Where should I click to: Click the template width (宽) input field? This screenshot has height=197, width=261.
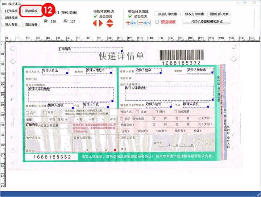tap(54, 22)
